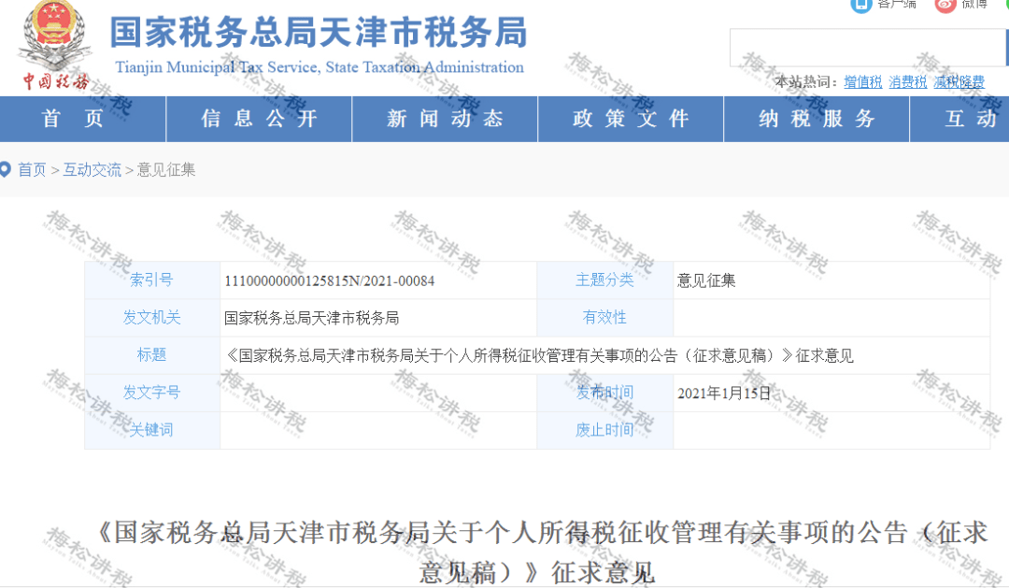Select the 减税降费 hot keyword link
This screenshot has height=588, width=1009.
coord(959,82)
